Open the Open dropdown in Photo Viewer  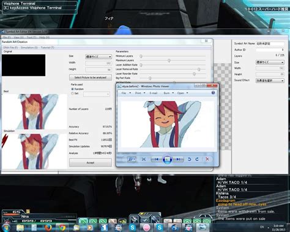click(182, 93)
